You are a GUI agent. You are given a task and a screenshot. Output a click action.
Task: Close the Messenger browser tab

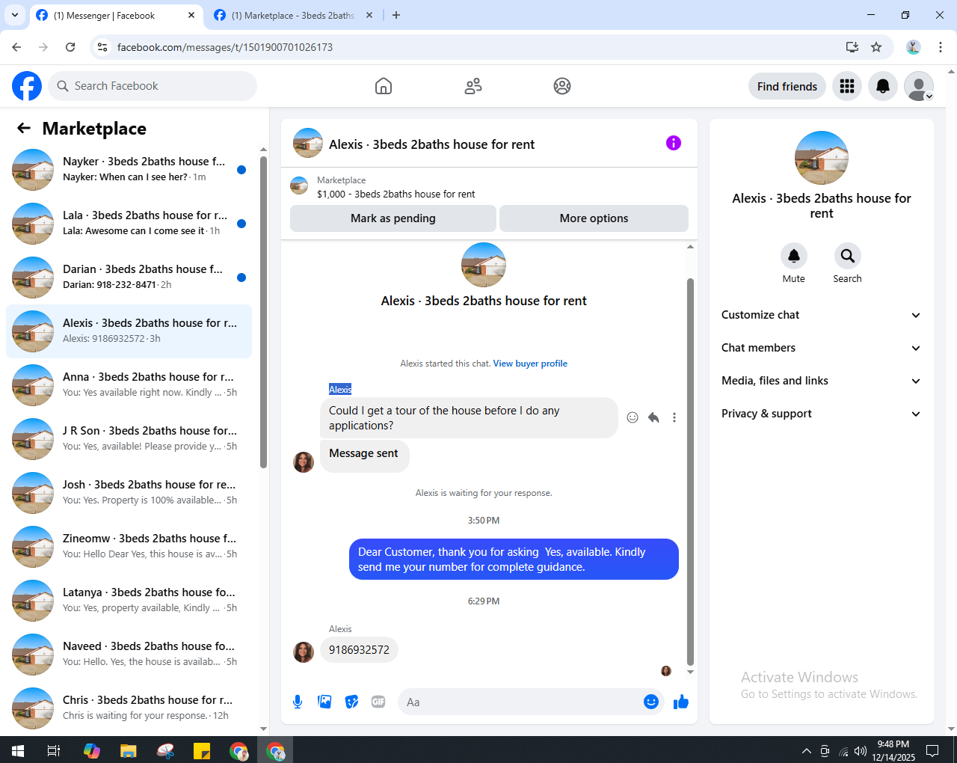point(191,15)
